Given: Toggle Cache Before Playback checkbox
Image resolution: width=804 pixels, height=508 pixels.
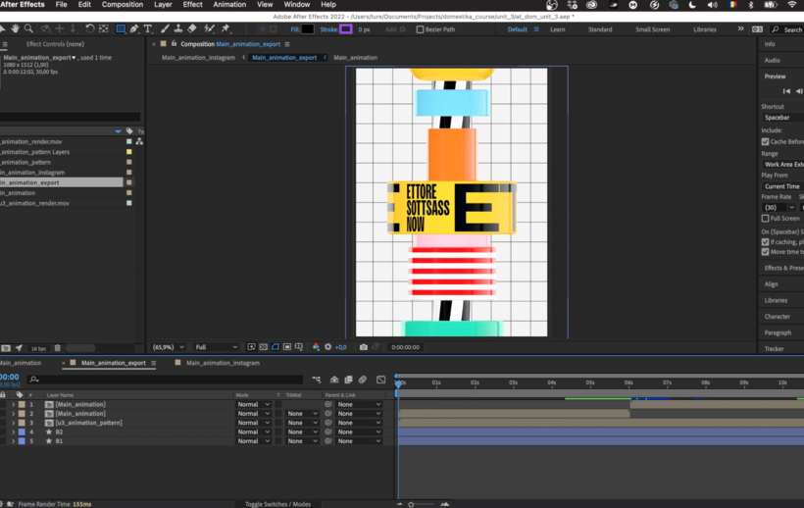Looking at the screenshot, I should 765,141.
